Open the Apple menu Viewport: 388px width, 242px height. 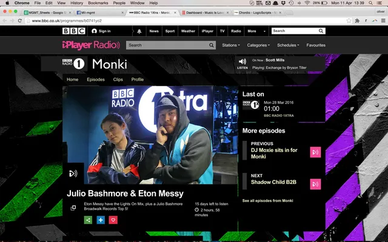[x=7, y=3]
